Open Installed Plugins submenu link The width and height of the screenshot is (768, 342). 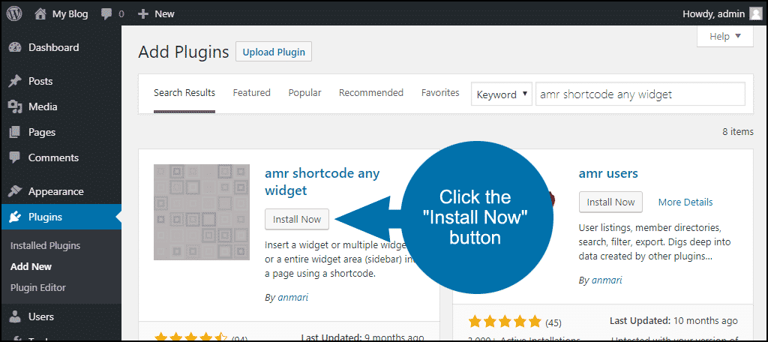(45, 246)
